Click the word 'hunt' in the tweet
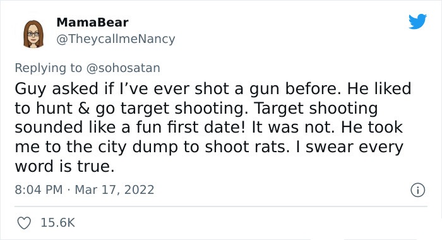This screenshot has width=442, height=240. [x=54, y=108]
